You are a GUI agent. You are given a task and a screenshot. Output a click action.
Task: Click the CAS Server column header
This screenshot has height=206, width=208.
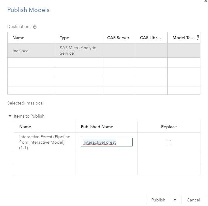coord(118,38)
